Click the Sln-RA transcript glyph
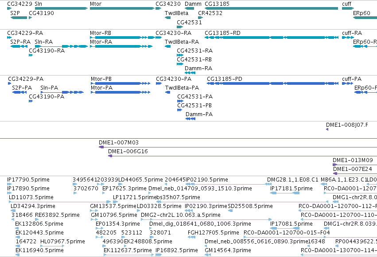The height and width of the screenshot is (257, 377). (61, 46)
